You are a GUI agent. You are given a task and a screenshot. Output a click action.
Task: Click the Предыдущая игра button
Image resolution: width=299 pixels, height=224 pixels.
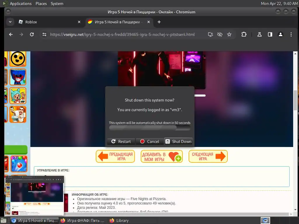pyautogui.click(x=115, y=156)
